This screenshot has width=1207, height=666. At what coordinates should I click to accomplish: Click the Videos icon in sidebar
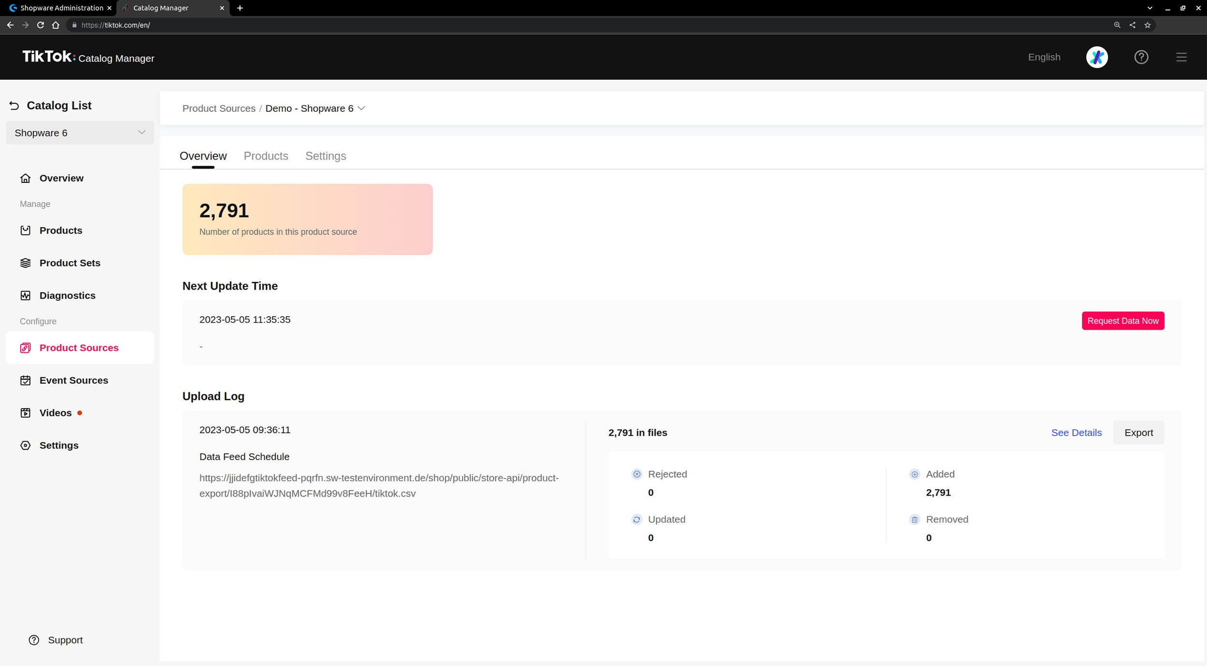(26, 413)
